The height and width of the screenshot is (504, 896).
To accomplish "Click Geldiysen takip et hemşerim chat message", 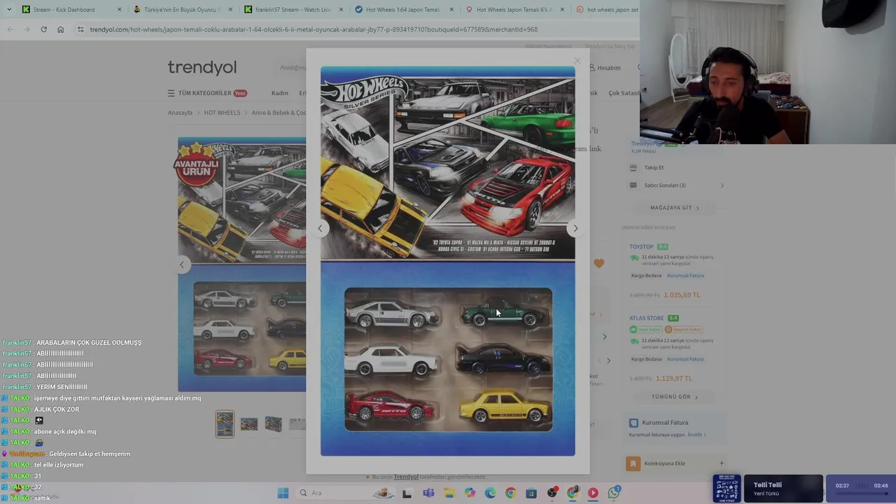I will click(x=90, y=454).
